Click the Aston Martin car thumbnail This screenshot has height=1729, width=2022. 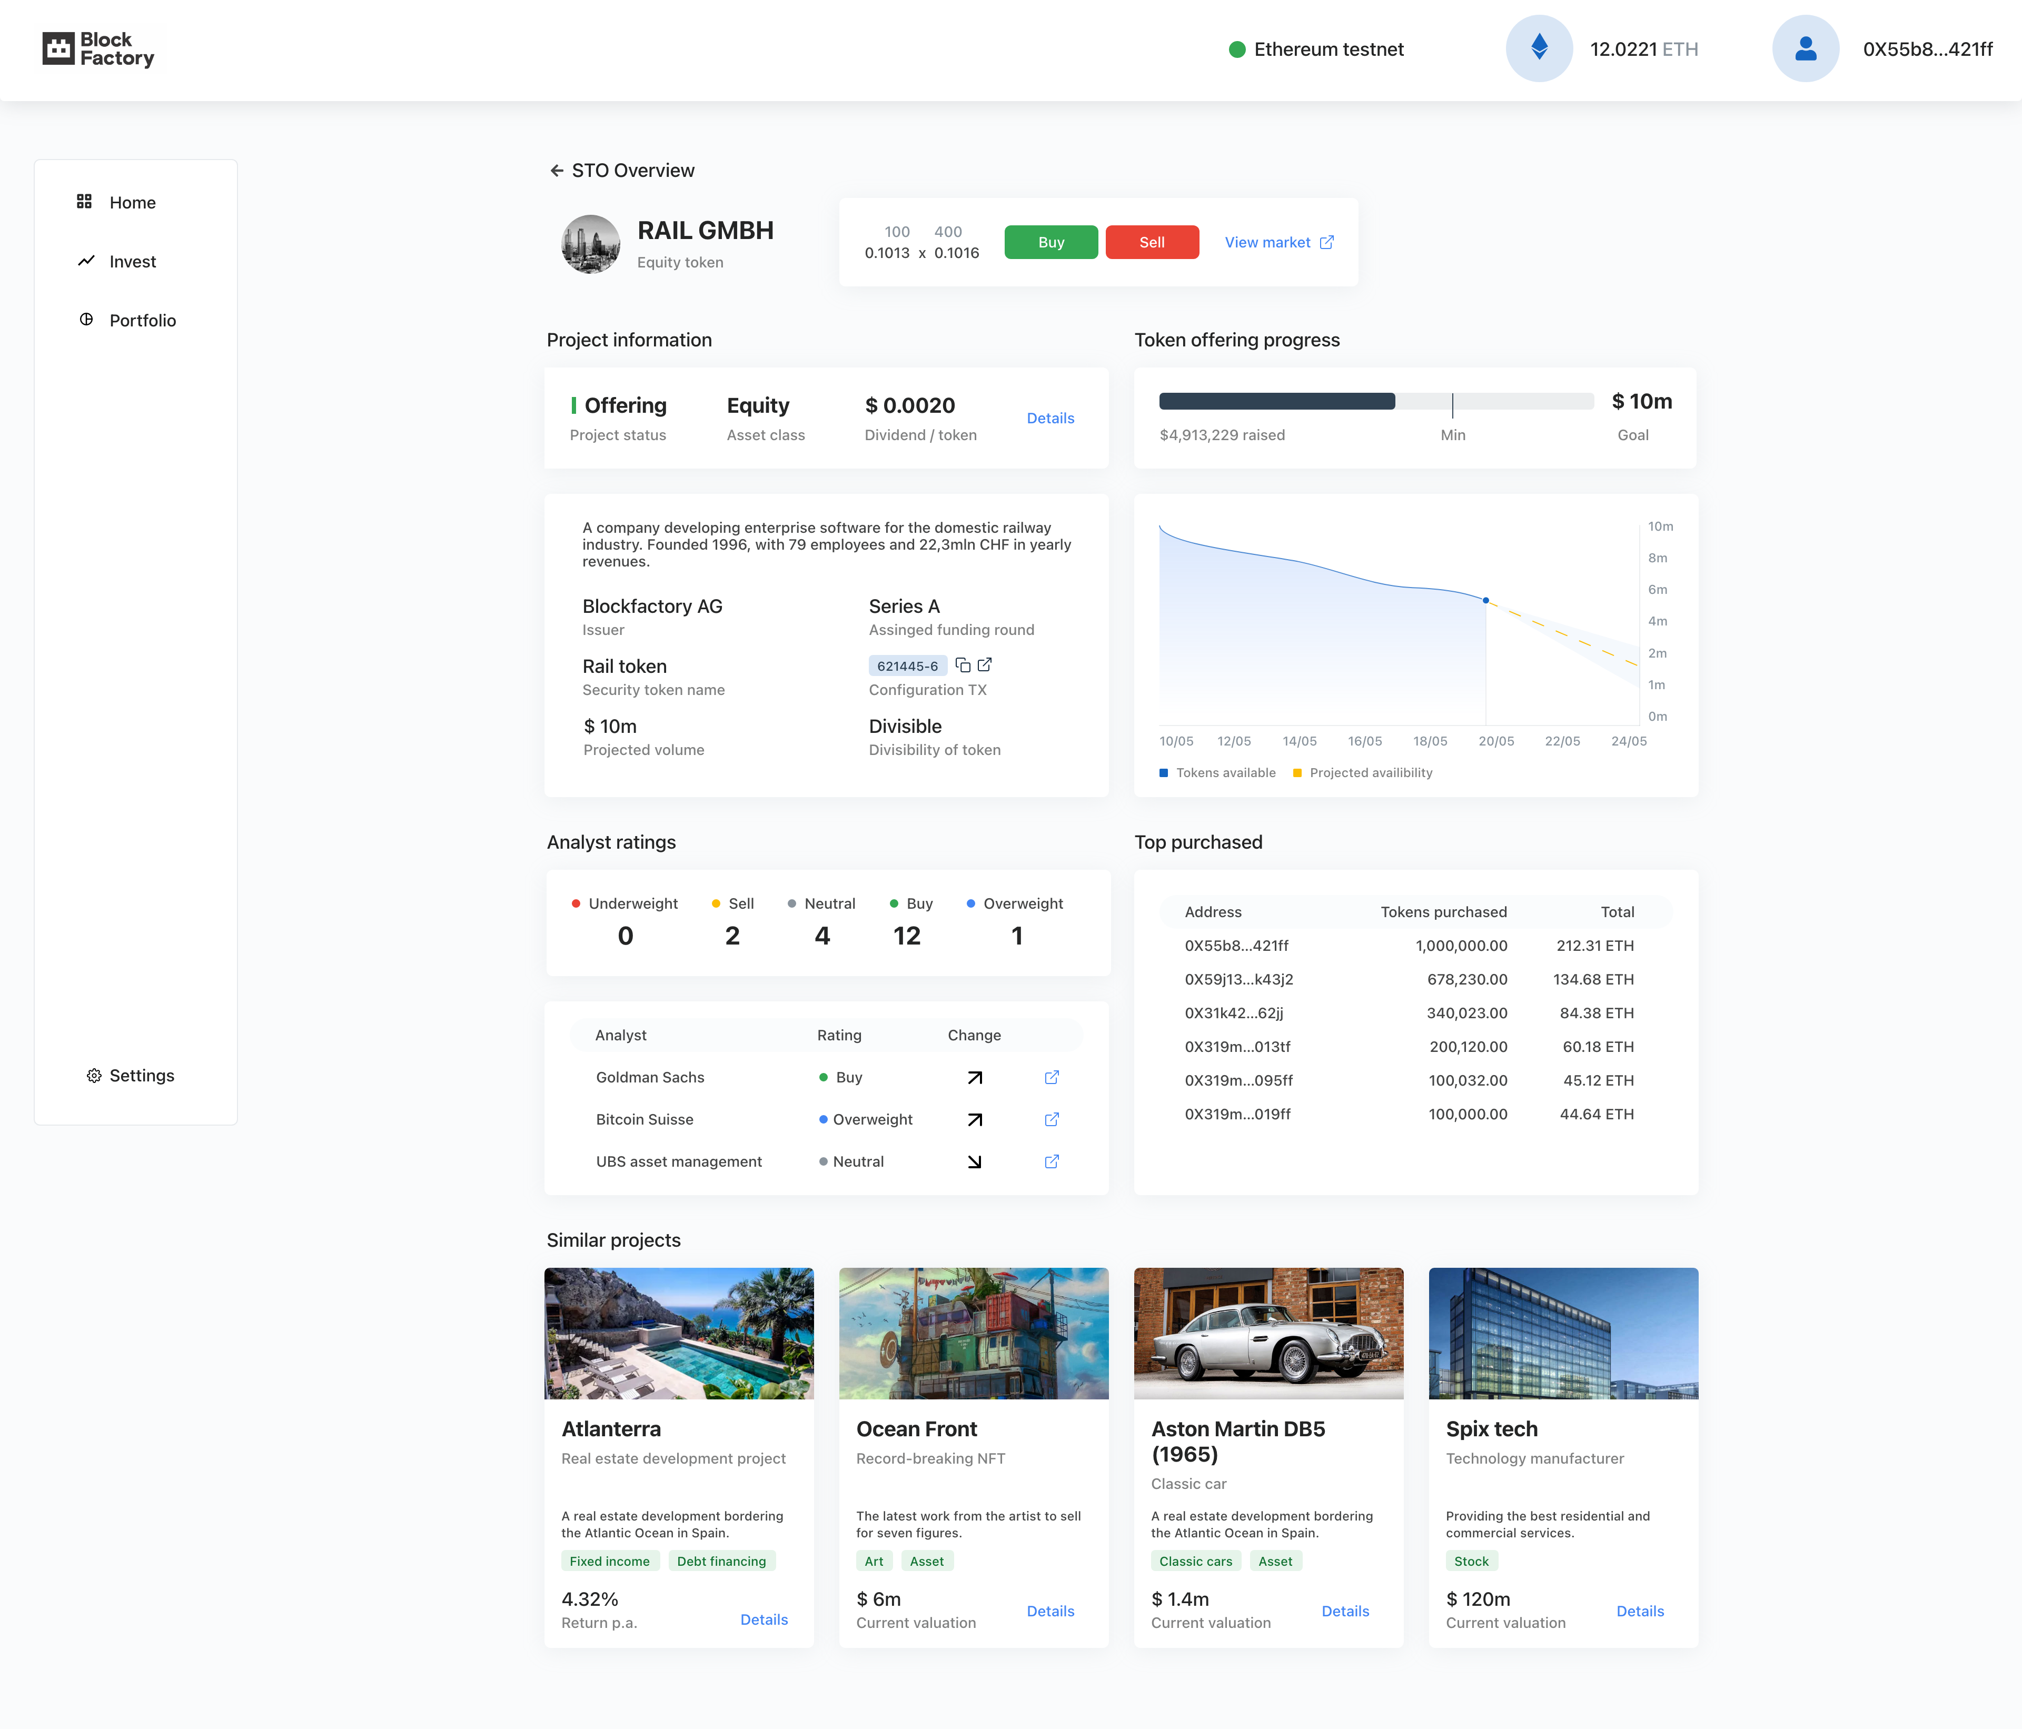(x=1268, y=1333)
